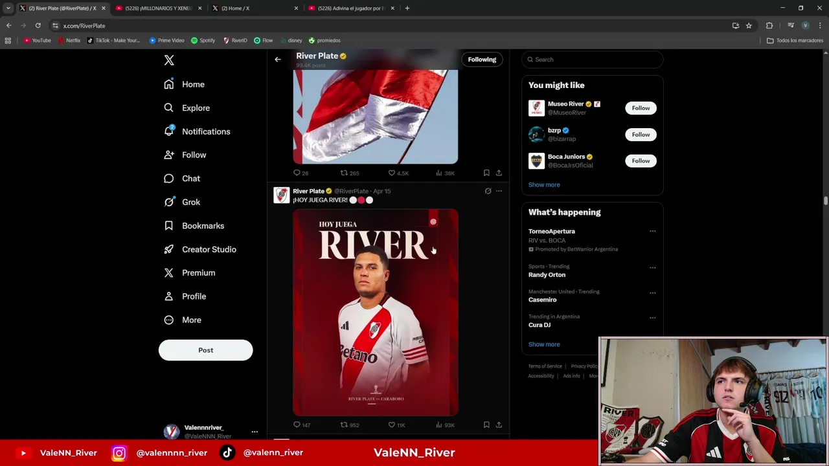Image resolution: width=829 pixels, height=466 pixels.
Task: Open account menu dots next to Valennnriver_
Action: coord(255,432)
